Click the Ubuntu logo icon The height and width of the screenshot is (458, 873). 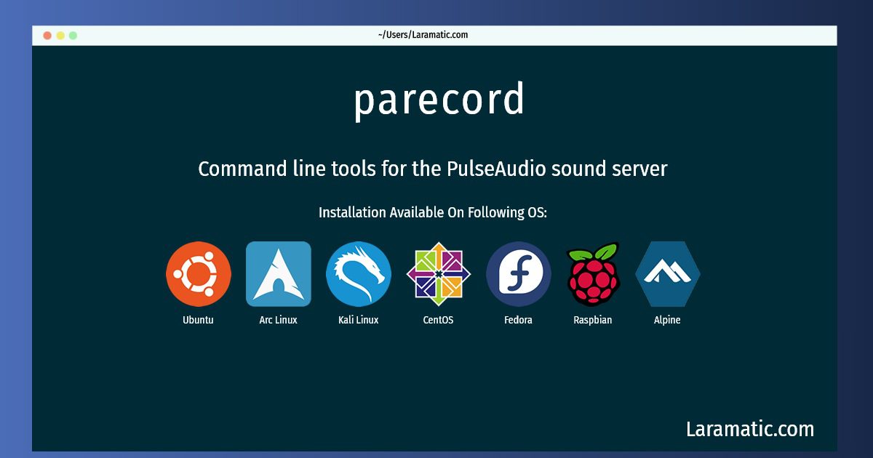[x=199, y=274]
